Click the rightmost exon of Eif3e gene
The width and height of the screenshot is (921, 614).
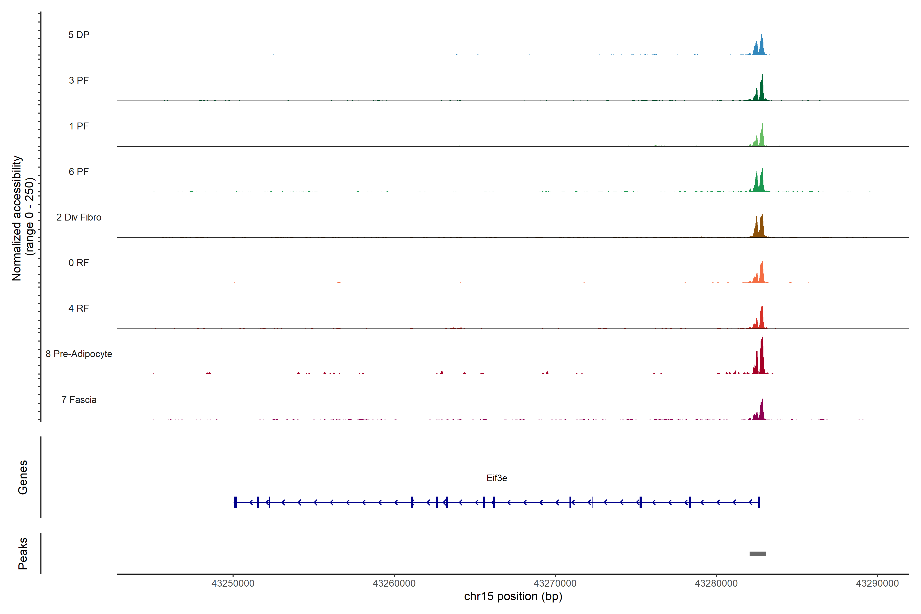point(759,502)
